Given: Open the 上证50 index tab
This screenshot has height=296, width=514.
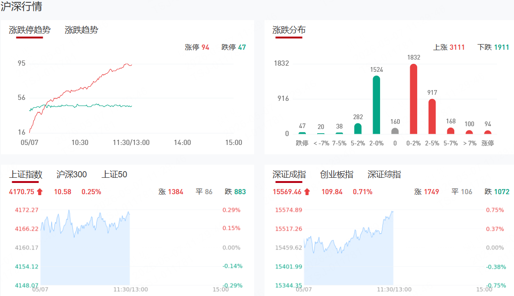Looking at the screenshot, I should point(114,174).
